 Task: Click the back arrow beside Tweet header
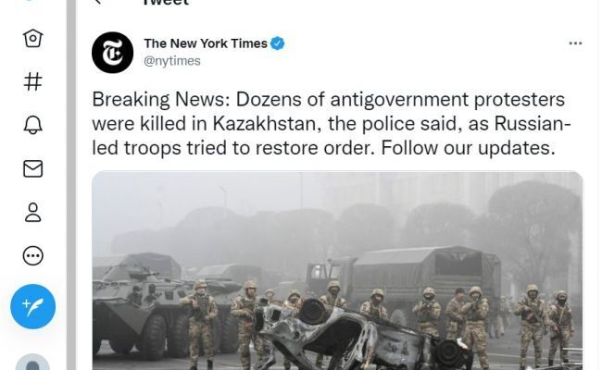(x=98, y=2)
